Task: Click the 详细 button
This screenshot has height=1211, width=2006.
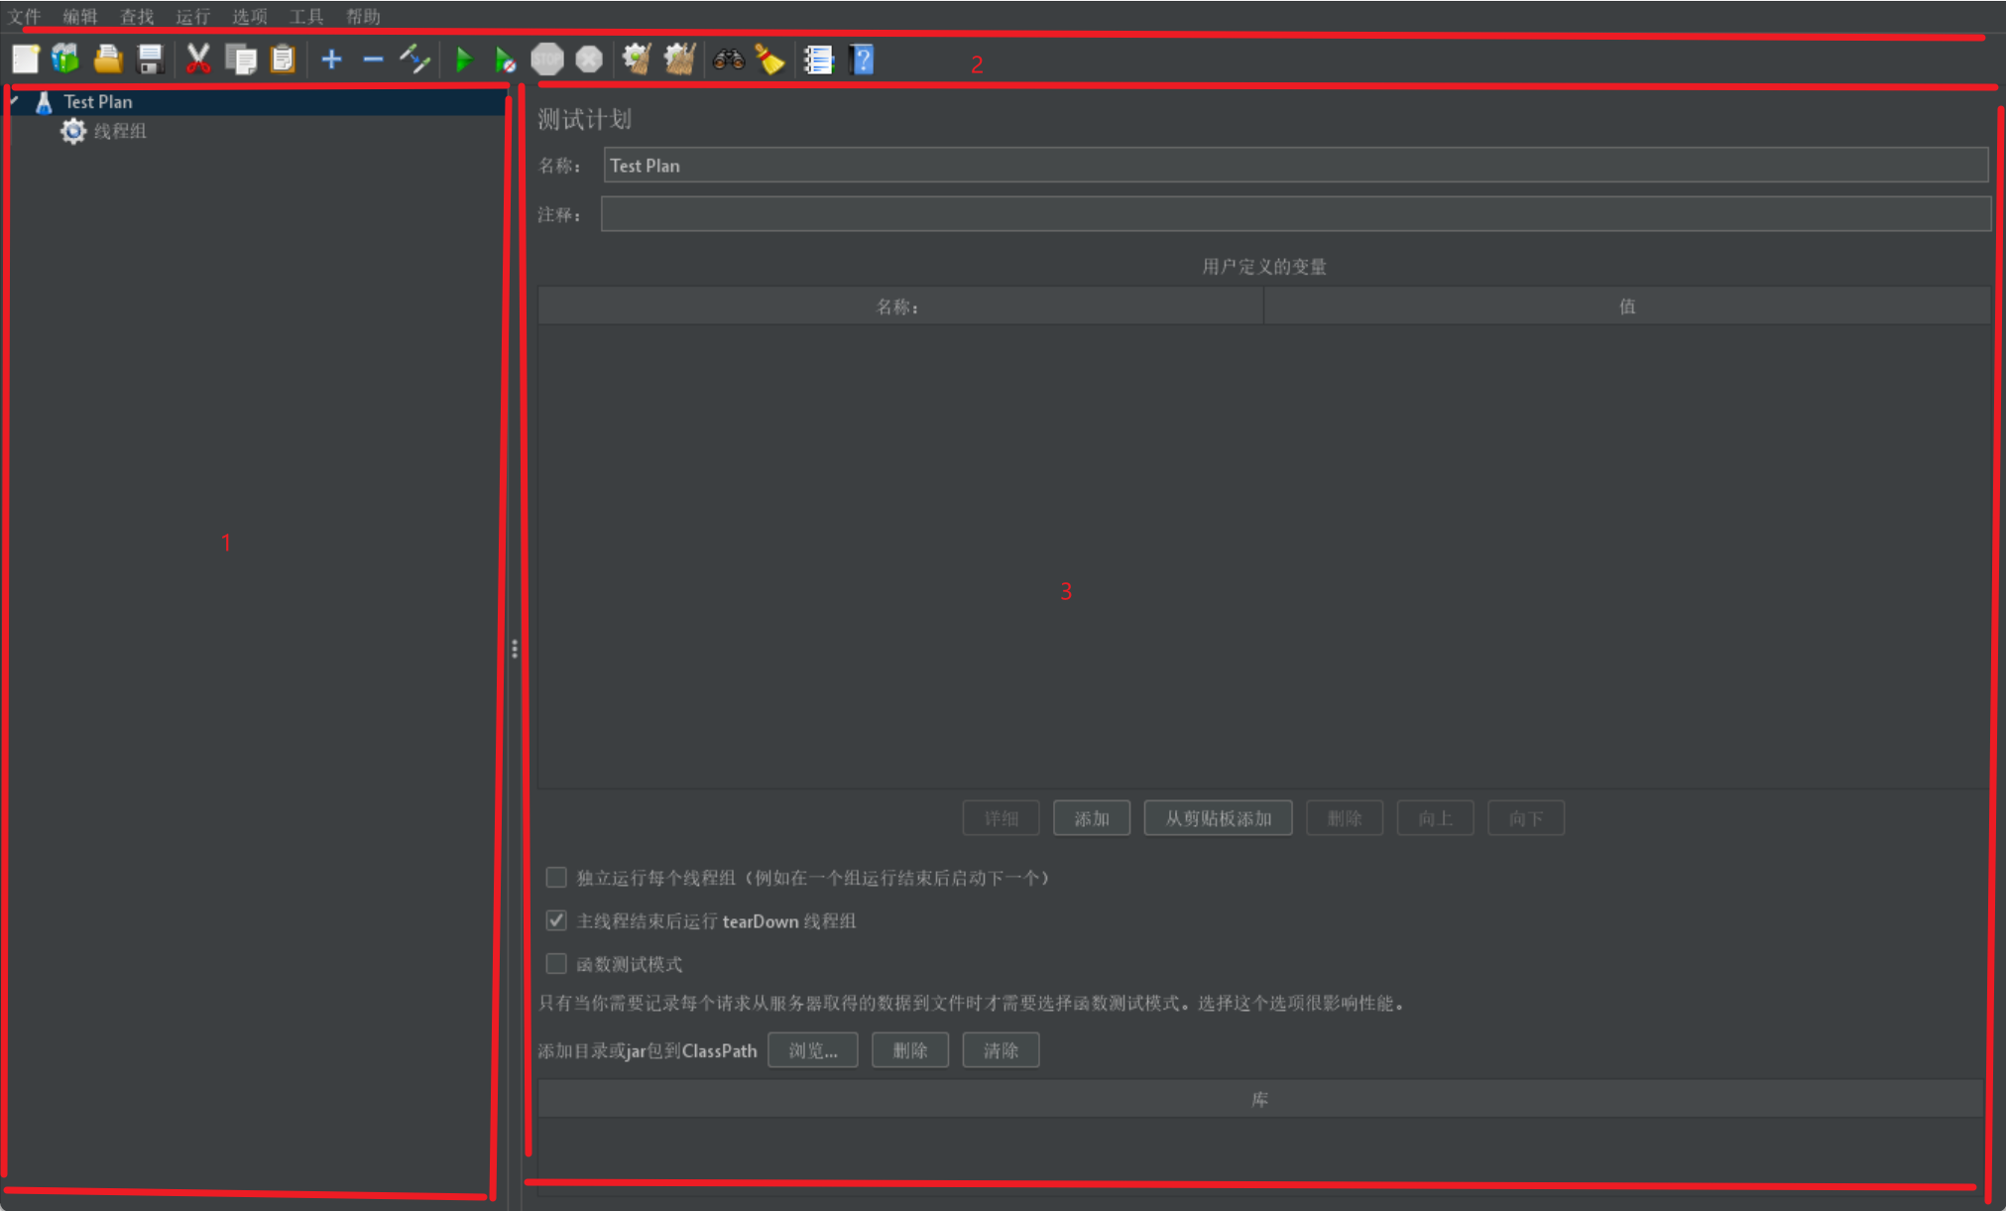Action: click(1001, 818)
